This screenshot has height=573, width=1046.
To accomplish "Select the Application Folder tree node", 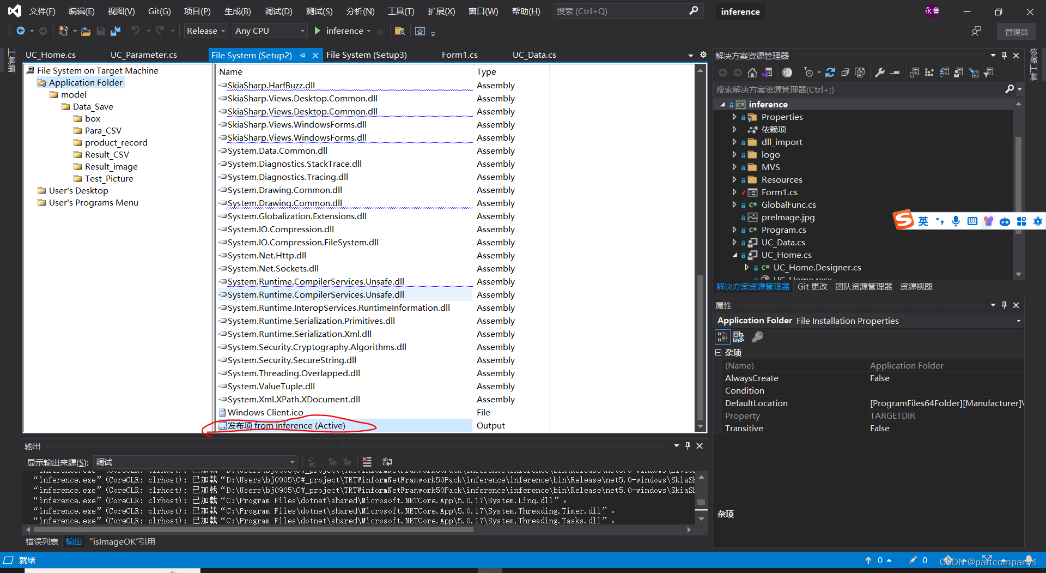I will point(86,82).
